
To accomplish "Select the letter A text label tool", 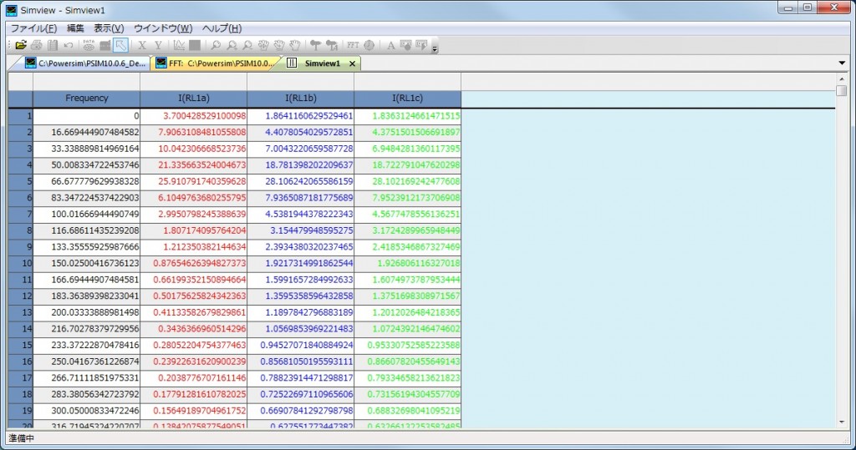I will 390,45.
